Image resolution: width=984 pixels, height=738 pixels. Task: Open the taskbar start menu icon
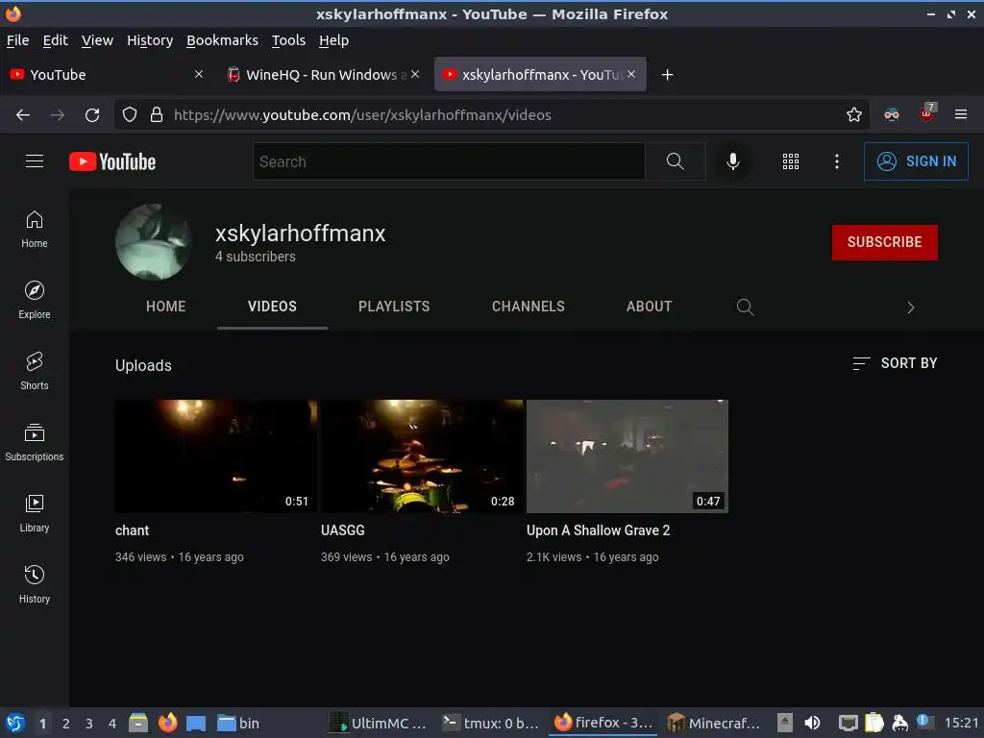(15, 723)
